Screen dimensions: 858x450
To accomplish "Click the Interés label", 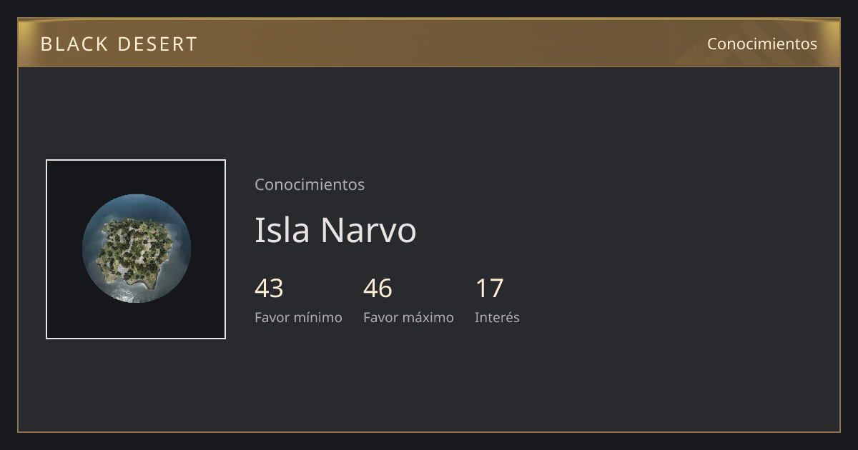I will (x=497, y=317).
